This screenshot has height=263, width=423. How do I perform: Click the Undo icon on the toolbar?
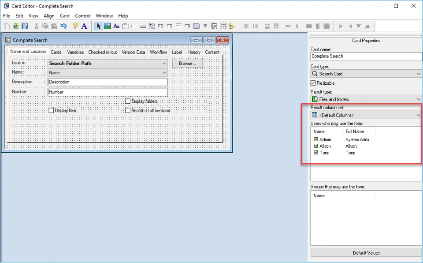click(x=63, y=26)
